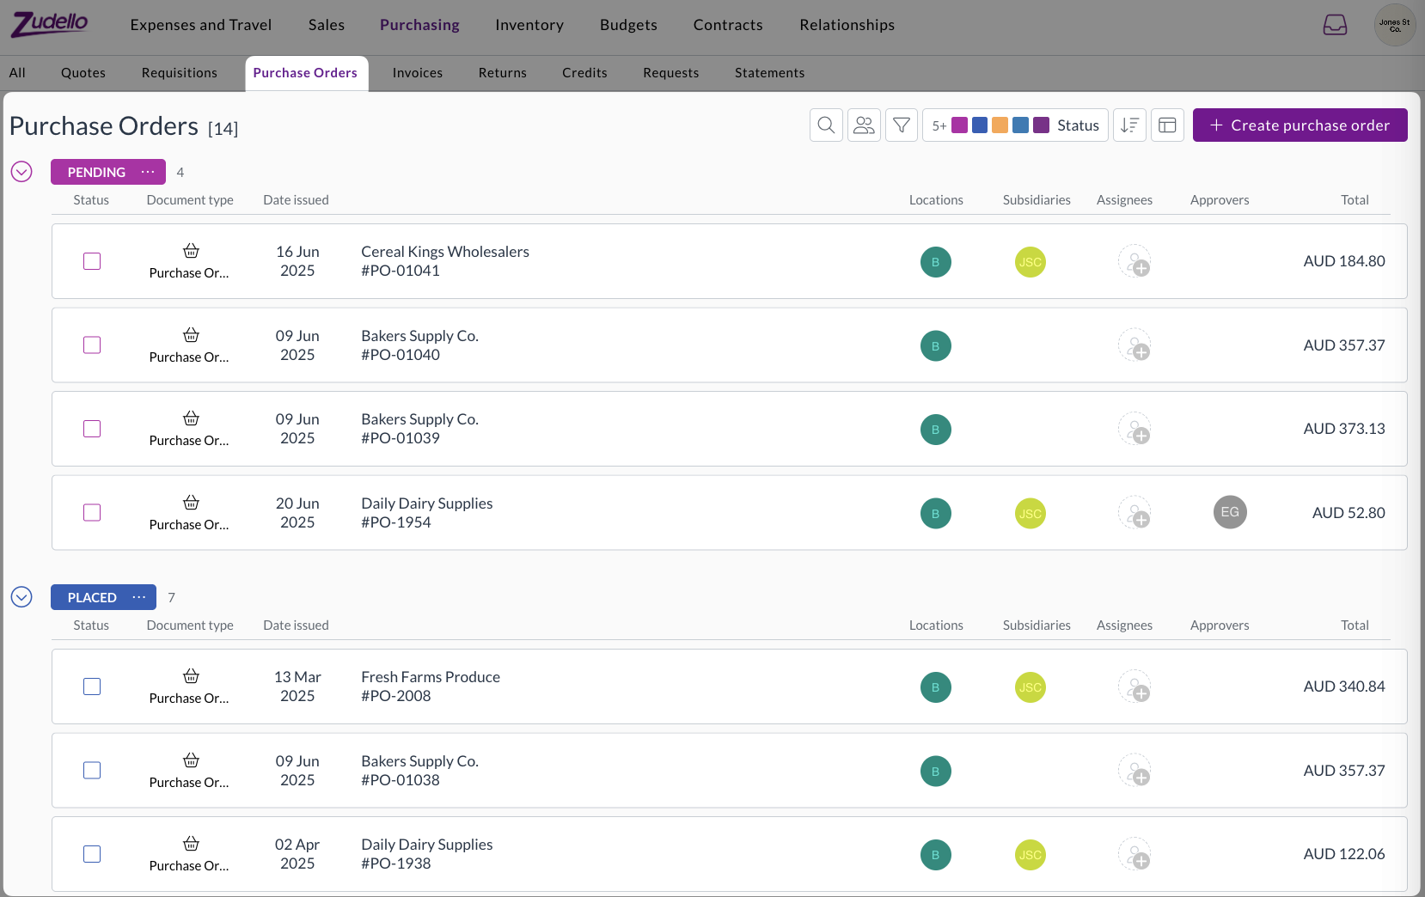Open the inbox tray icon
1425x897 pixels.
1335,25
